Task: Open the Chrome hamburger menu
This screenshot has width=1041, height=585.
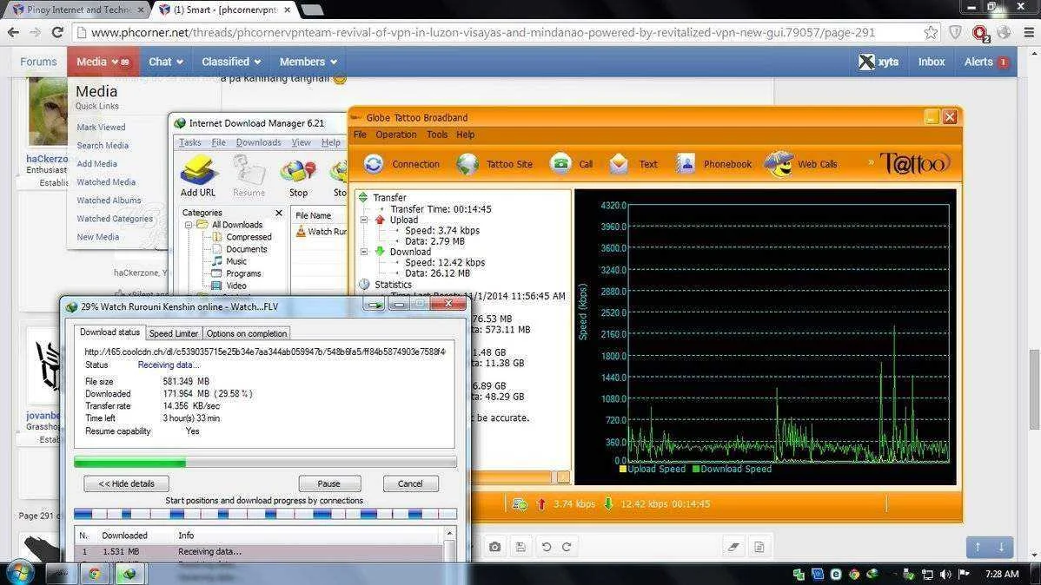Action: pyautogui.click(x=1028, y=32)
